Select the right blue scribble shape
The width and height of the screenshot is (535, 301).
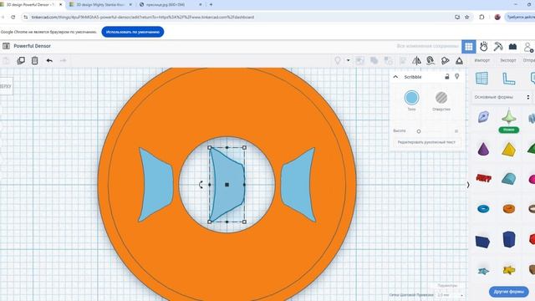(298, 185)
